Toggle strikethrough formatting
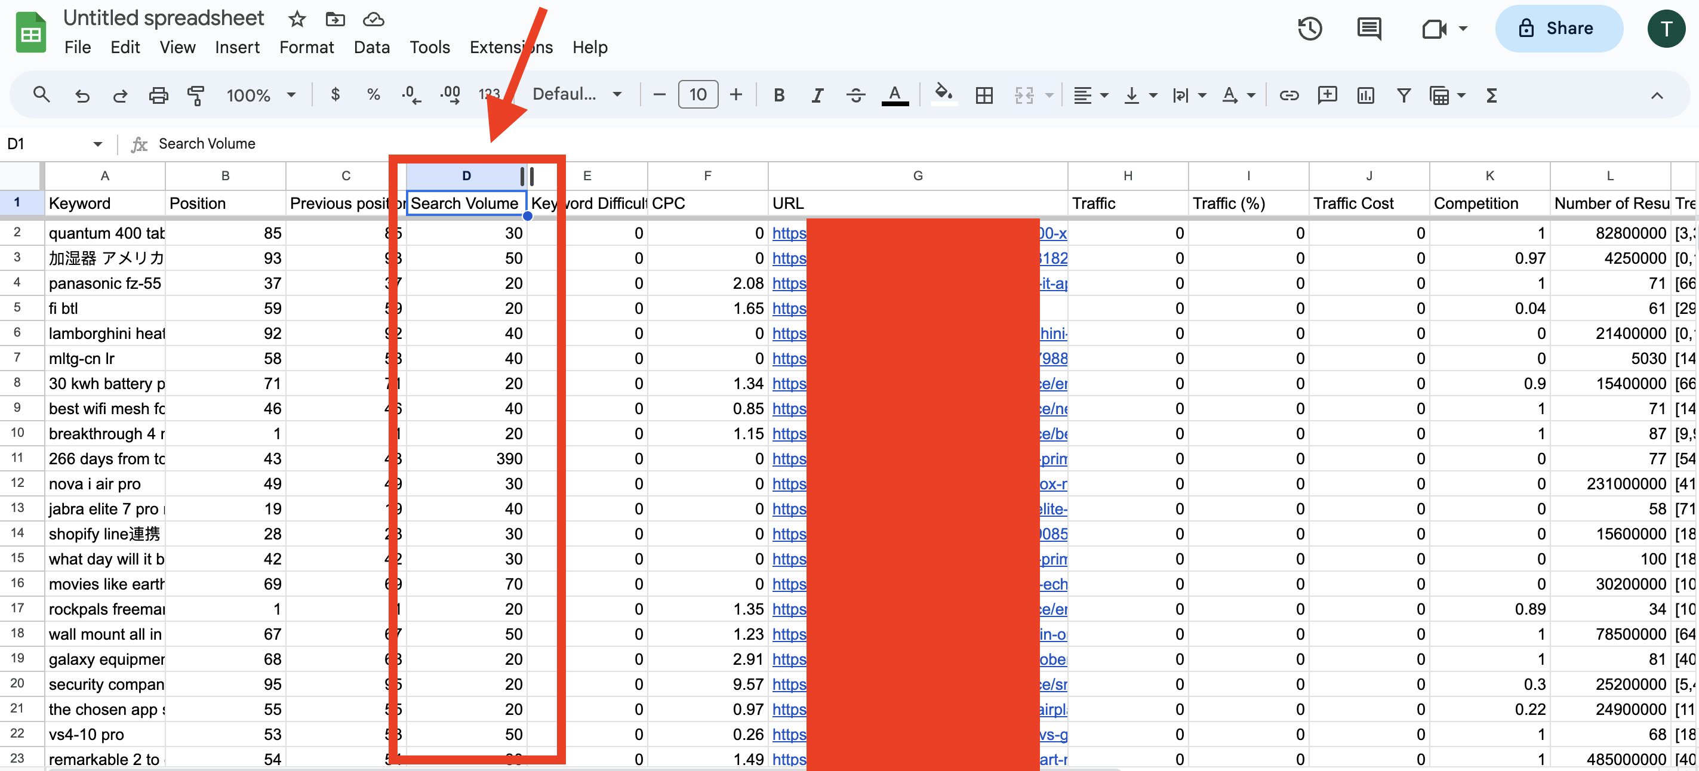 coord(855,95)
